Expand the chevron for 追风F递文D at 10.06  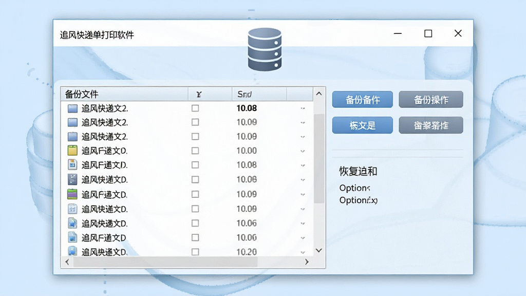303,238
